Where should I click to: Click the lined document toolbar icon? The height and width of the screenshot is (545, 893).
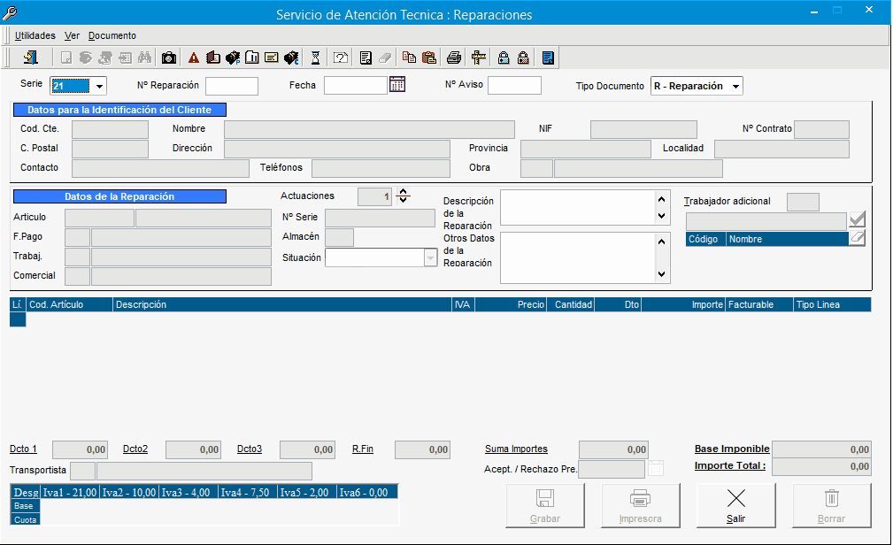[366, 58]
